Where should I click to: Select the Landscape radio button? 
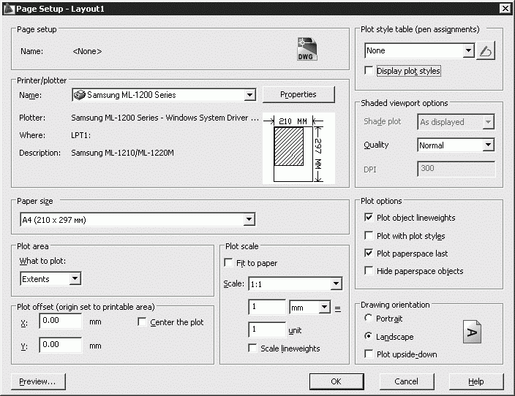369,337
